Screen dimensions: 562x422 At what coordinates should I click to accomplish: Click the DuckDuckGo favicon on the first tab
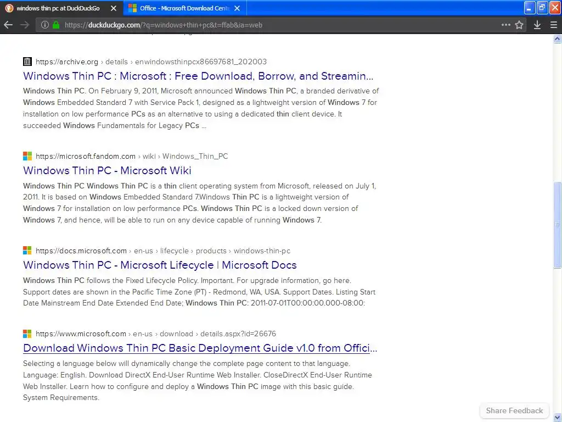click(x=9, y=8)
